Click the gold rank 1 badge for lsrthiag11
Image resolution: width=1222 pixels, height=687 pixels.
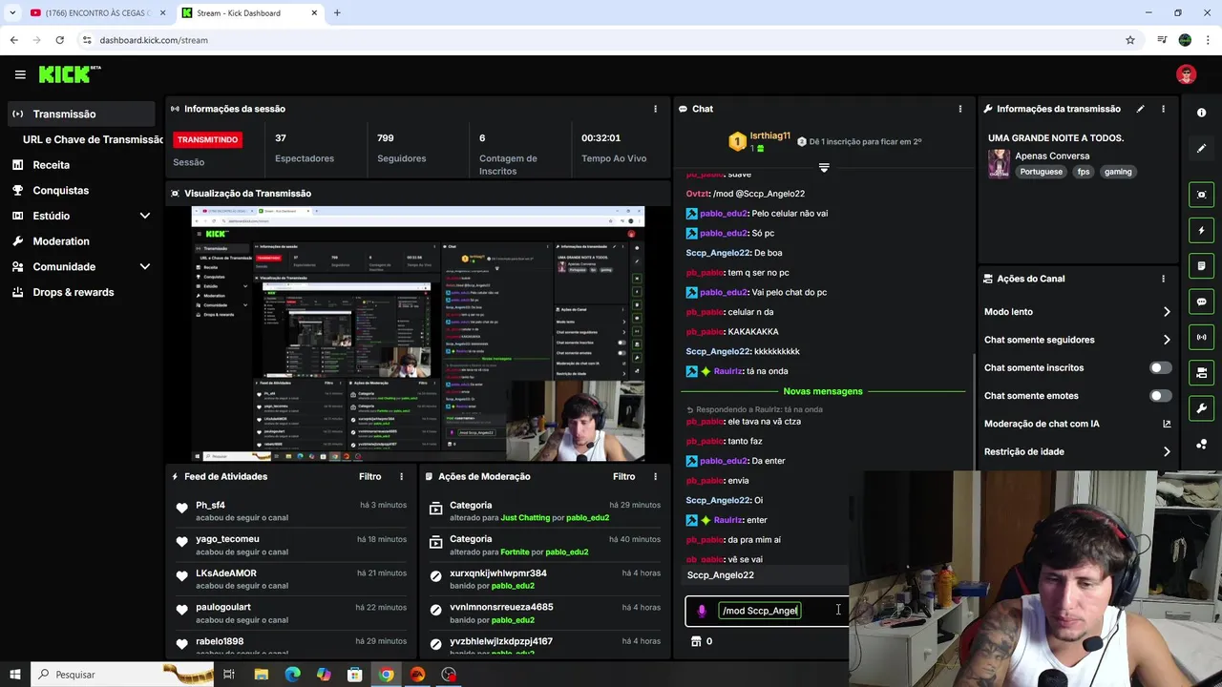point(737,142)
